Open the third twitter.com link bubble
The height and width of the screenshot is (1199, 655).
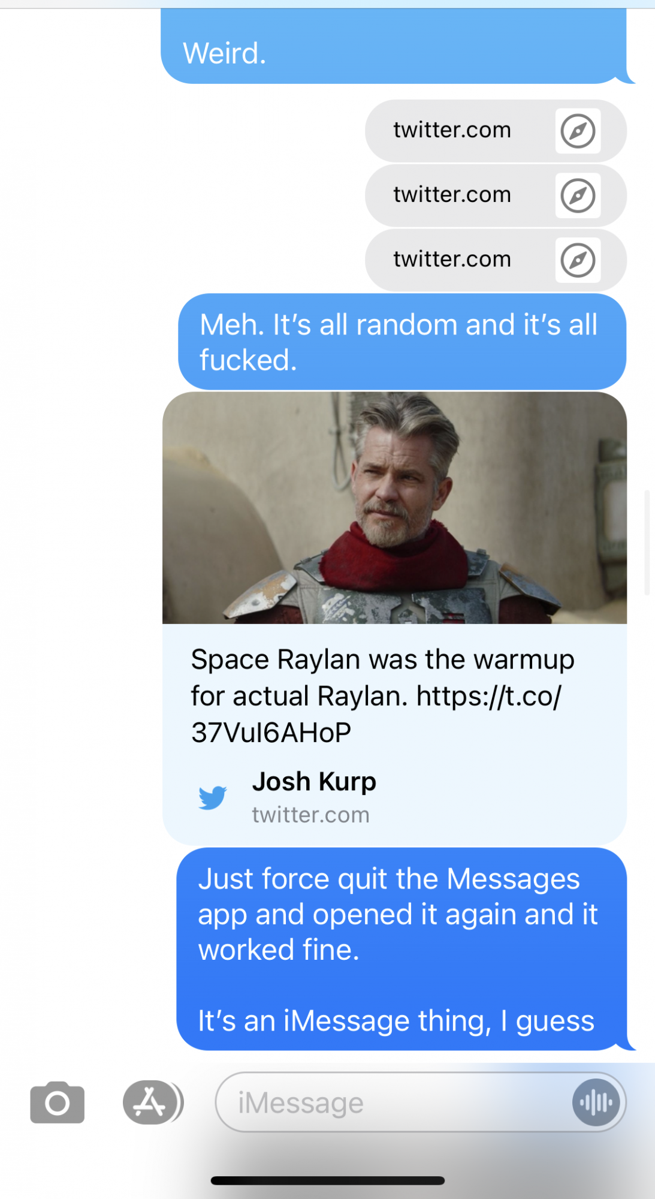pos(496,260)
